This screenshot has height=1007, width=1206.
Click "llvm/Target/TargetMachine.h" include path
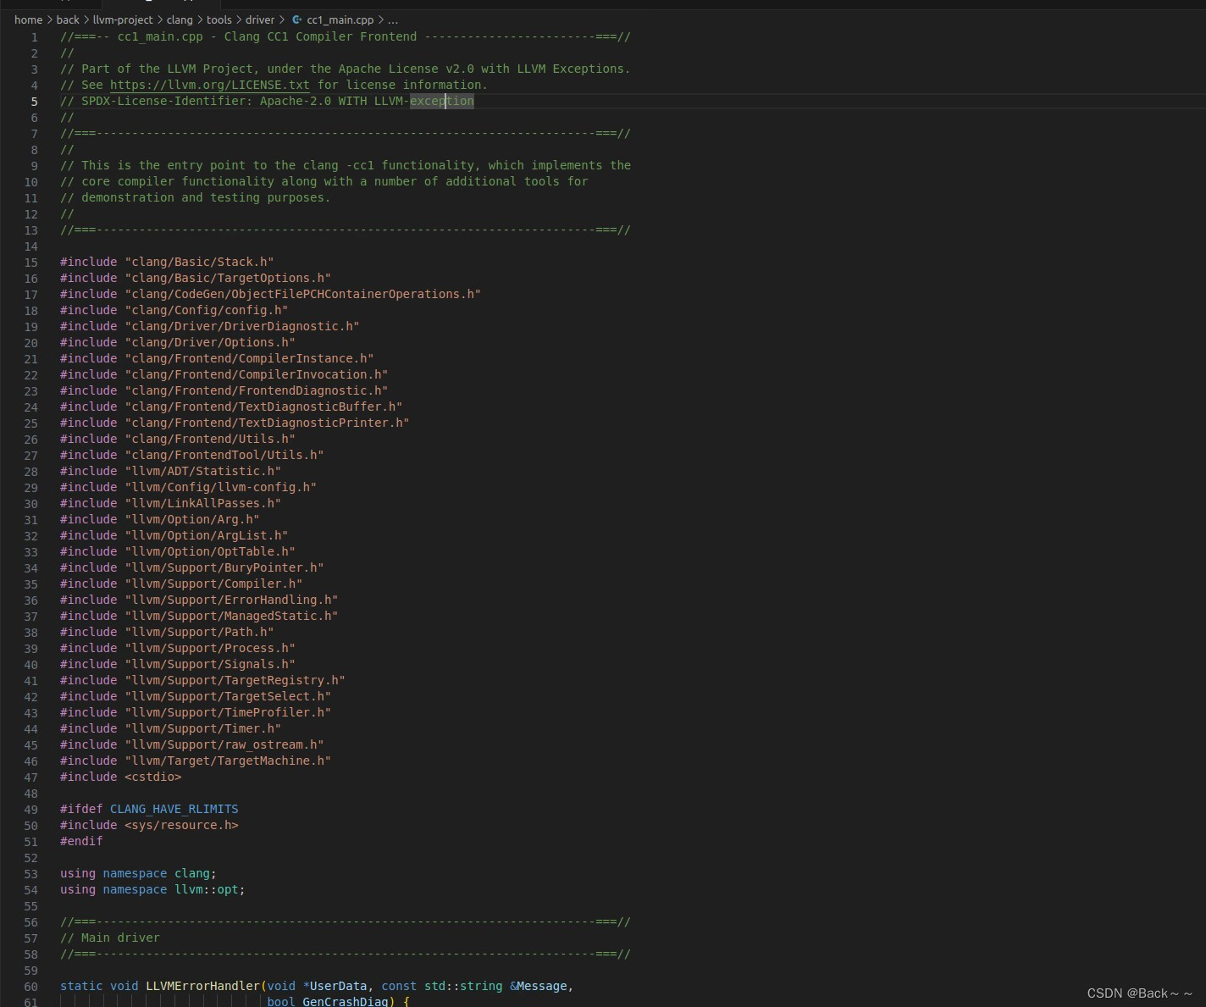tap(228, 761)
